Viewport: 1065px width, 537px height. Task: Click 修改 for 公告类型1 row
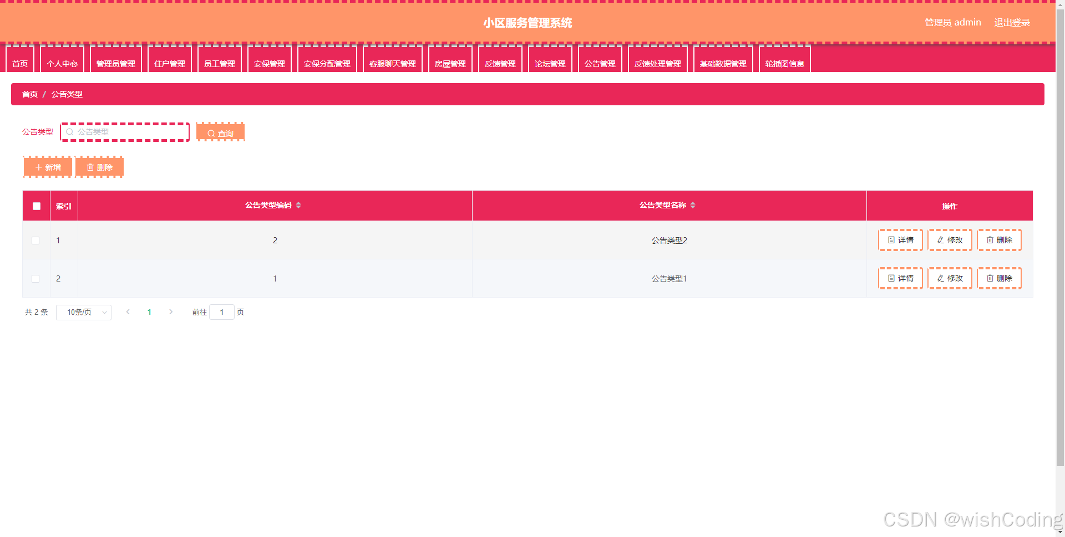950,278
